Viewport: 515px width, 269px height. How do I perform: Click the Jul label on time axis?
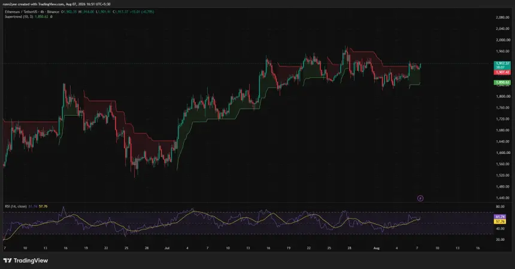[x=167, y=248]
